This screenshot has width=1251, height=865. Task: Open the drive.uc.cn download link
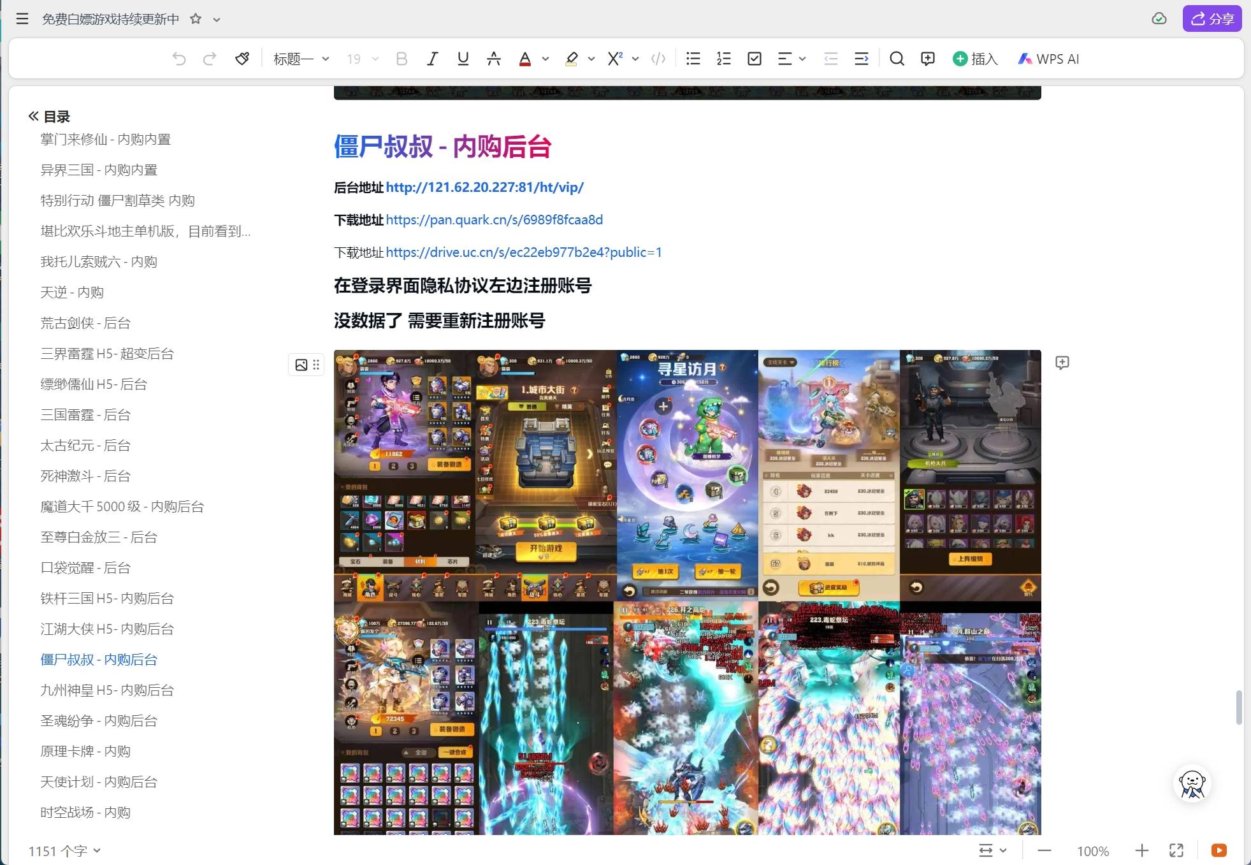pos(524,252)
